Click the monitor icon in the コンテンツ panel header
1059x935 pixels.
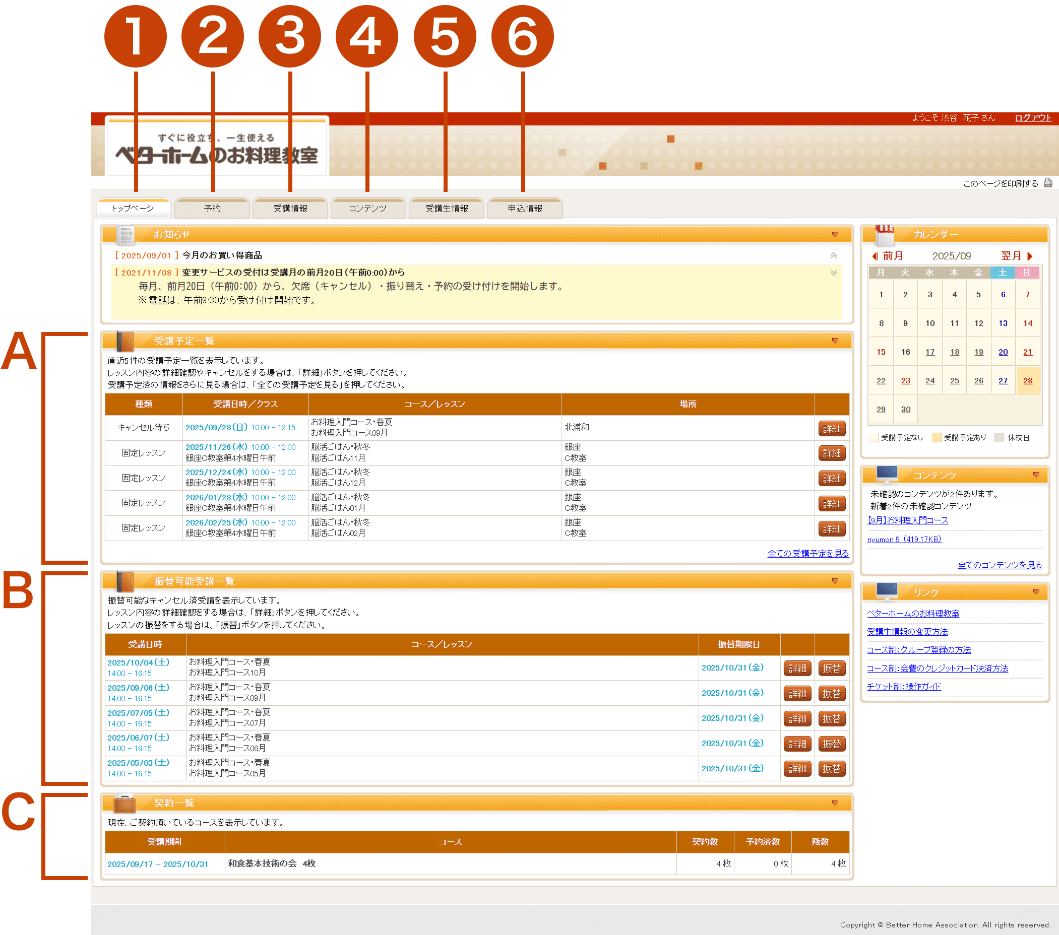(887, 474)
